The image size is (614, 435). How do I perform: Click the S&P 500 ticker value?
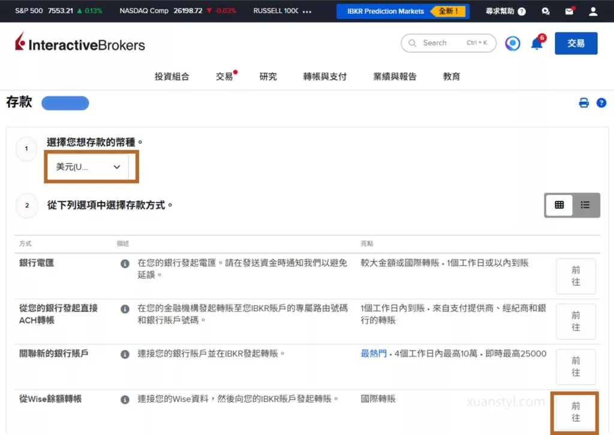61,11
